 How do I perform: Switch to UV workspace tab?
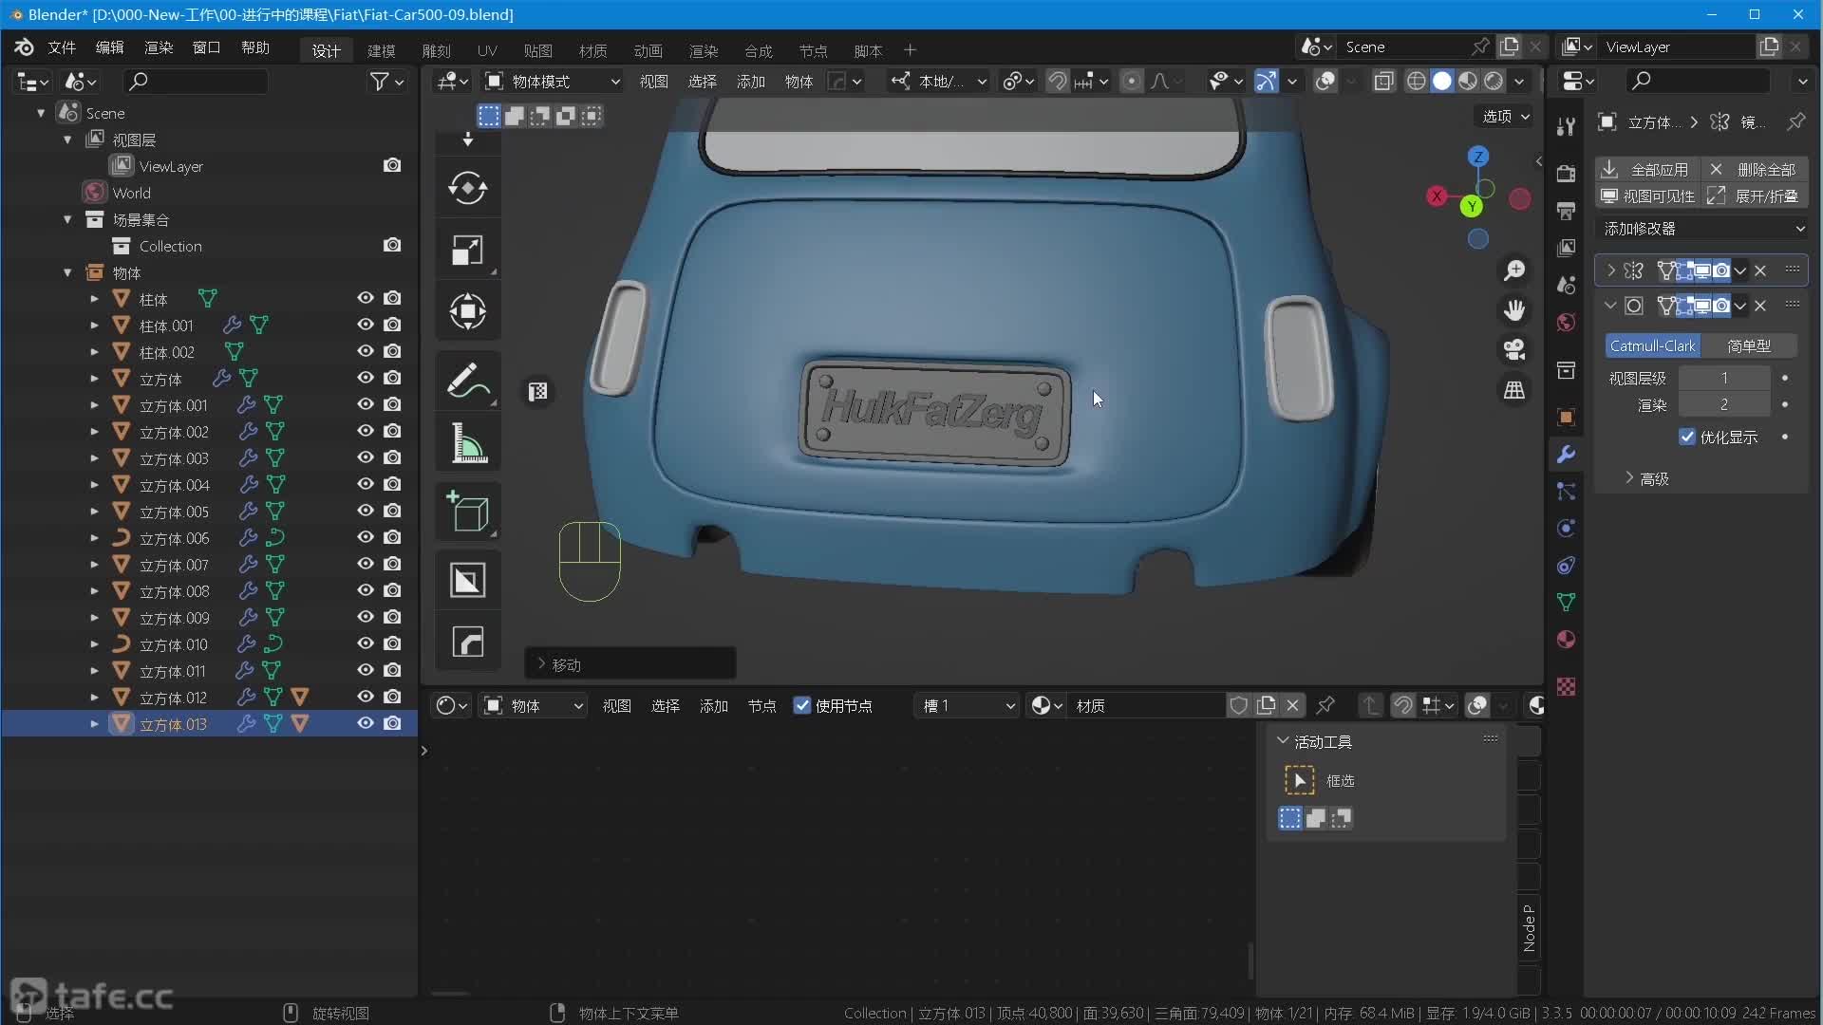coord(487,50)
